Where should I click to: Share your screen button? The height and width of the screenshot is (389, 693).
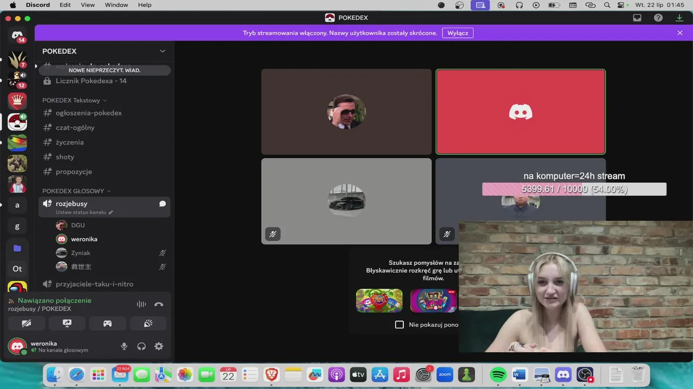[67, 323]
